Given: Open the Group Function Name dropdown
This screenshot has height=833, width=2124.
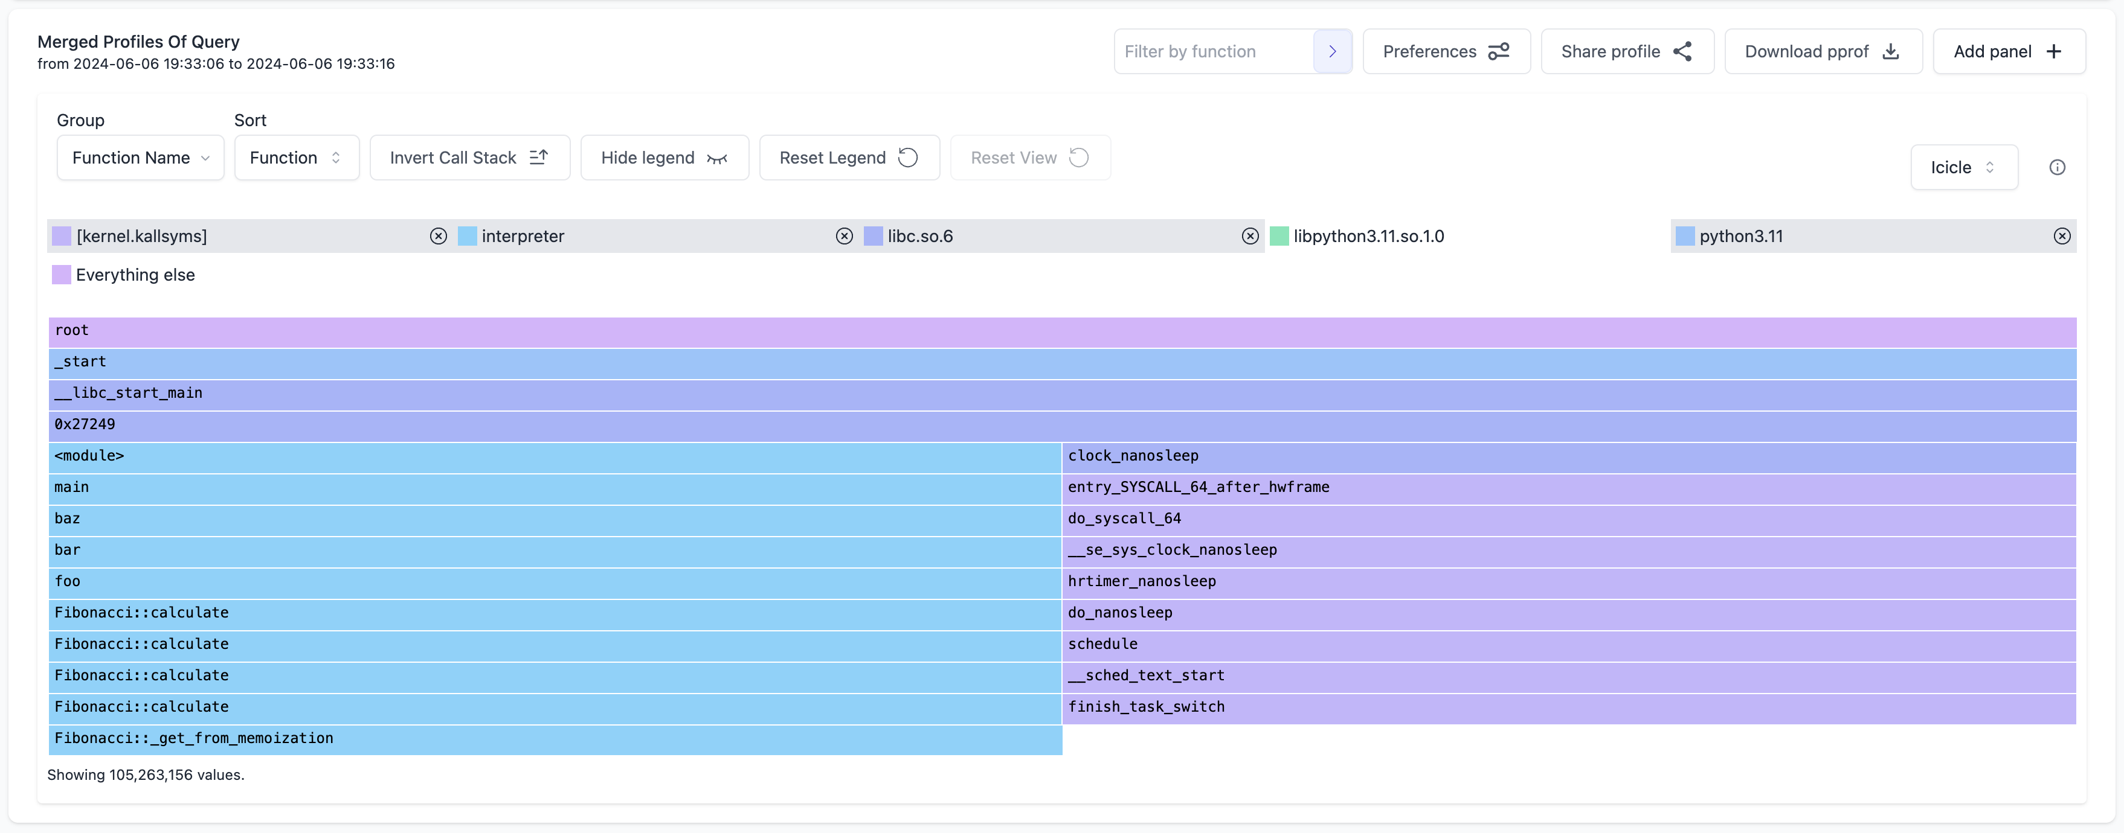Looking at the screenshot, I should [140, 158].
